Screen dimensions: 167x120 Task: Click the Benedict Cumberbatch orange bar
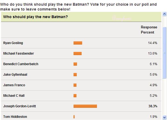coord(75,64)
